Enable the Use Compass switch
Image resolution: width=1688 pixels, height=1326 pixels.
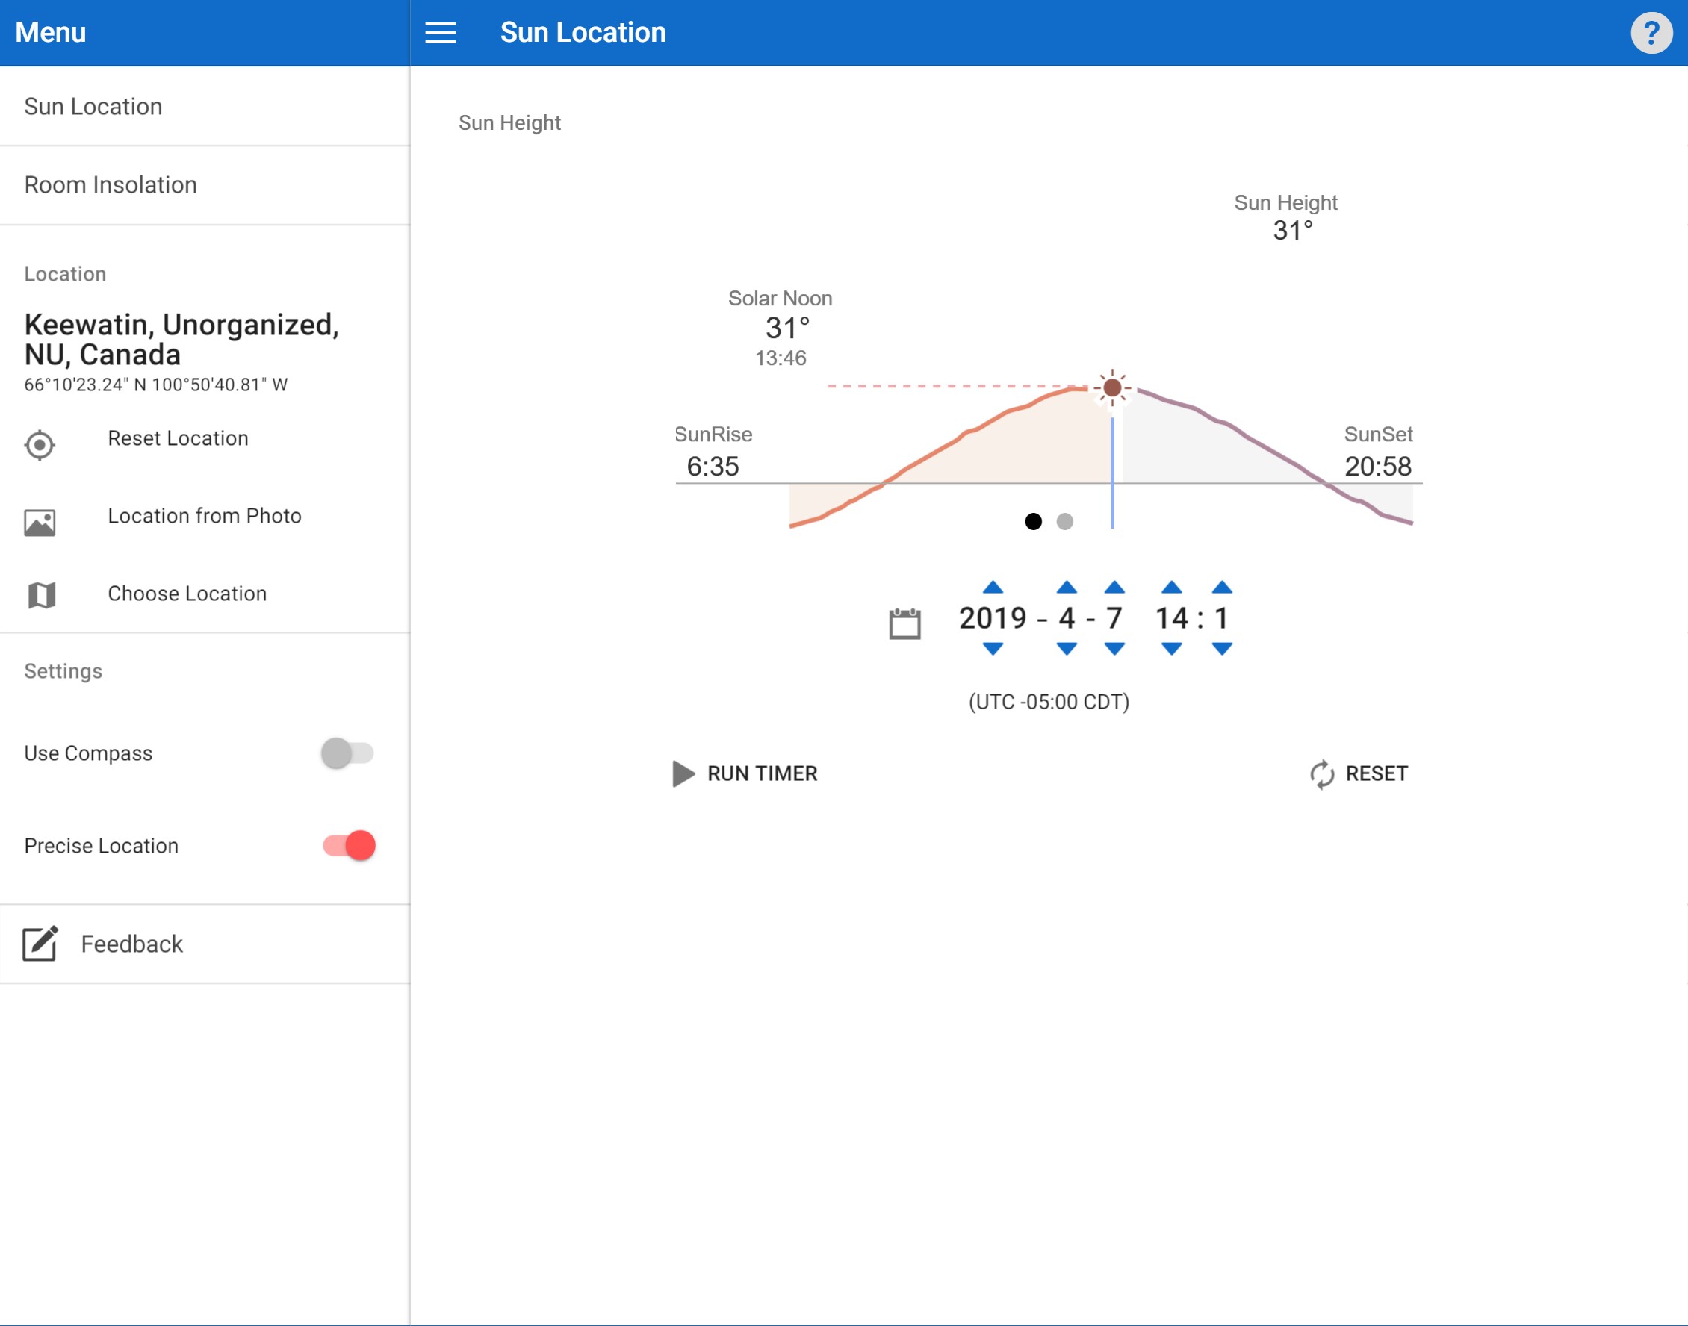click(347, 753)
